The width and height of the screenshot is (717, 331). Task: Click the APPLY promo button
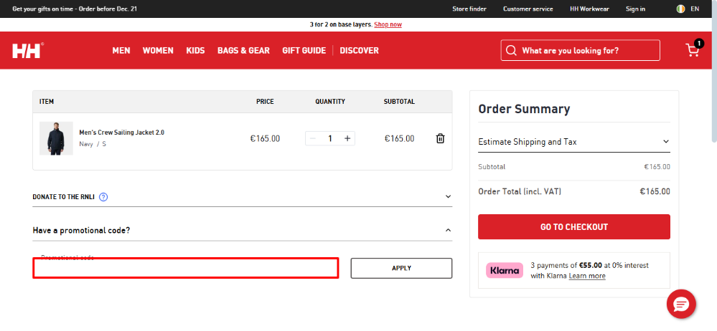[401, 269]
